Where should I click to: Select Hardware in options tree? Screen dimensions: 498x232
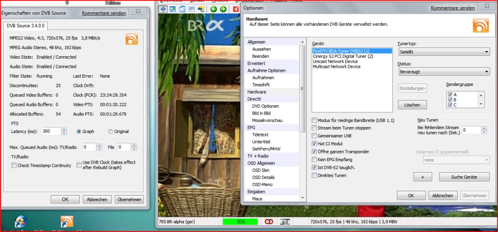(x=257, y=92)
